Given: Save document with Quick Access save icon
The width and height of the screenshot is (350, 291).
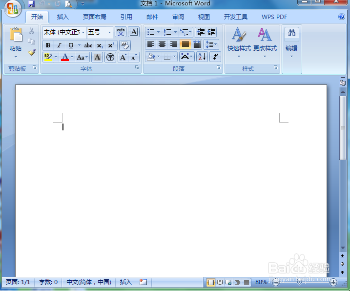Looking at the screenshot, I should point(31,4).
